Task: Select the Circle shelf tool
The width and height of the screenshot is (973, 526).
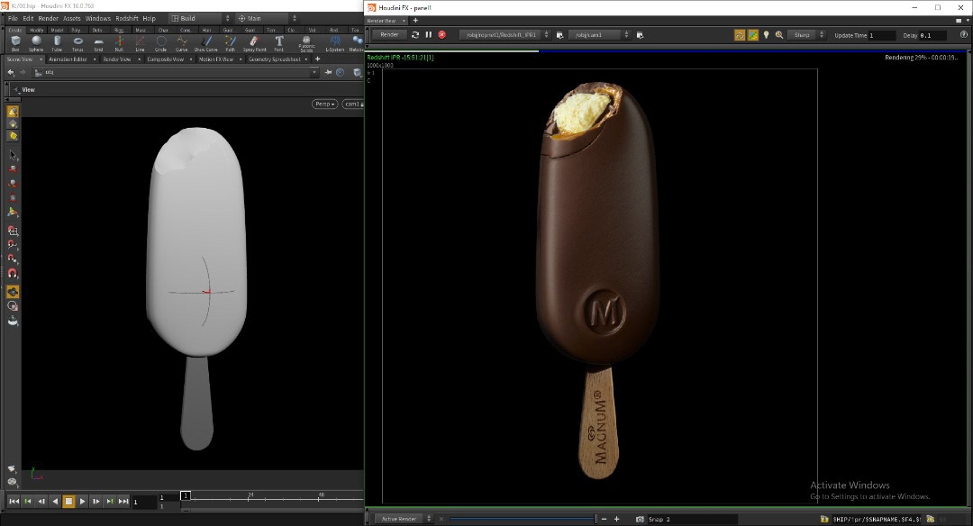Action: click(x=160, y=43)
